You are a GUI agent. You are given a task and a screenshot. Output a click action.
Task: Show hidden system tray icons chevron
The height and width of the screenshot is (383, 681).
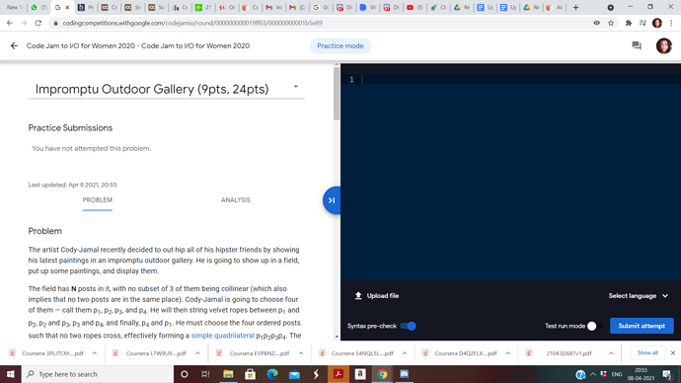(x=593, y=374)
